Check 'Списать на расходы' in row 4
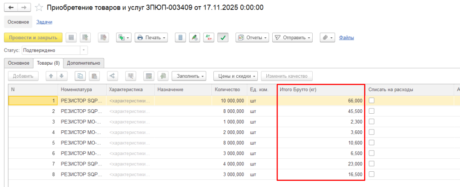 tap(372, 132)
